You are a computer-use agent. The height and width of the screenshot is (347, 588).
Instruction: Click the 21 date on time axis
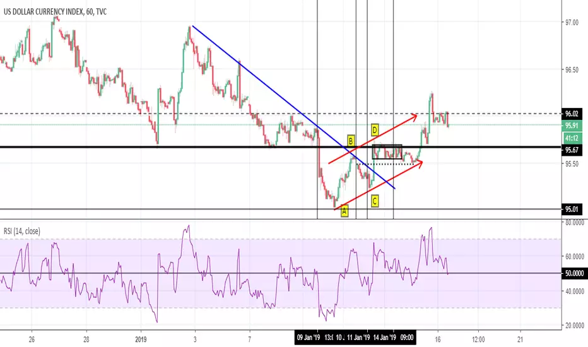[520, 339]
